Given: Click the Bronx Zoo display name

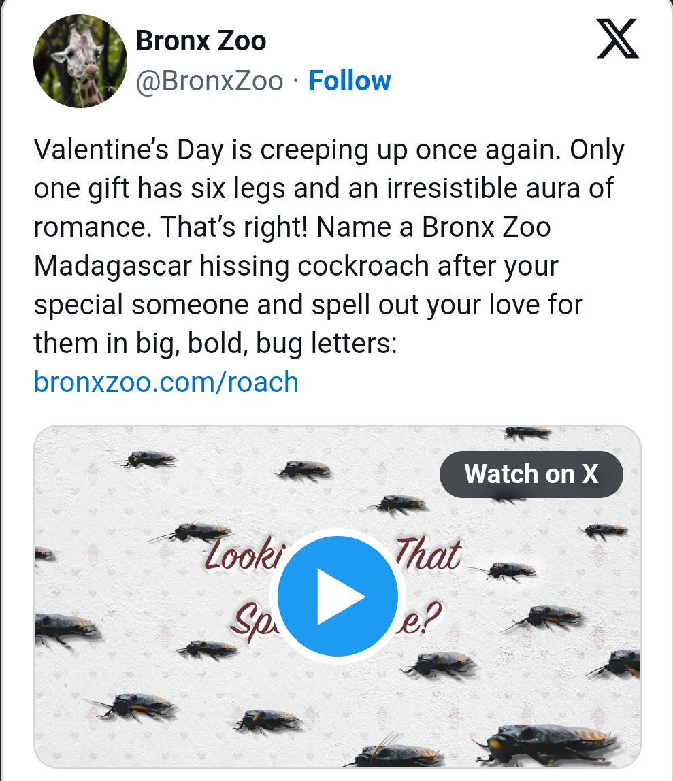Looking at the screenshot, I should point(201,41).
